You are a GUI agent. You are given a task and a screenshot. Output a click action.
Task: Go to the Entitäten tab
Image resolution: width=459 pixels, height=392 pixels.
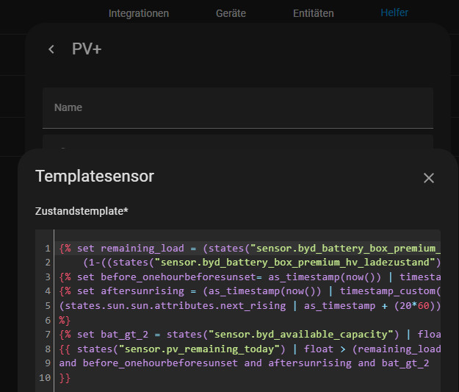coord(313,13)
